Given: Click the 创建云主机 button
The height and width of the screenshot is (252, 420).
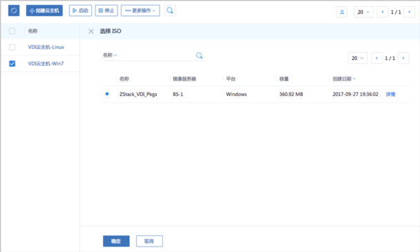Looking at the screenshot, I should click(x=44, y=11).
